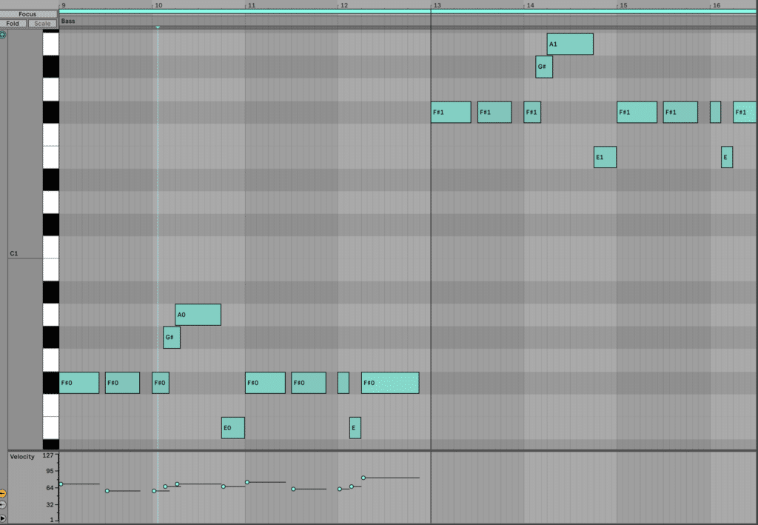The image size is (758, 525).
Task: Click the Velocity lane label
Action: tap(22, 456)
